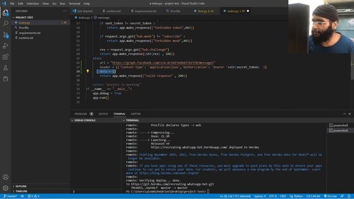Change encoding via UTF-8 indicator

tap(273, 196)
